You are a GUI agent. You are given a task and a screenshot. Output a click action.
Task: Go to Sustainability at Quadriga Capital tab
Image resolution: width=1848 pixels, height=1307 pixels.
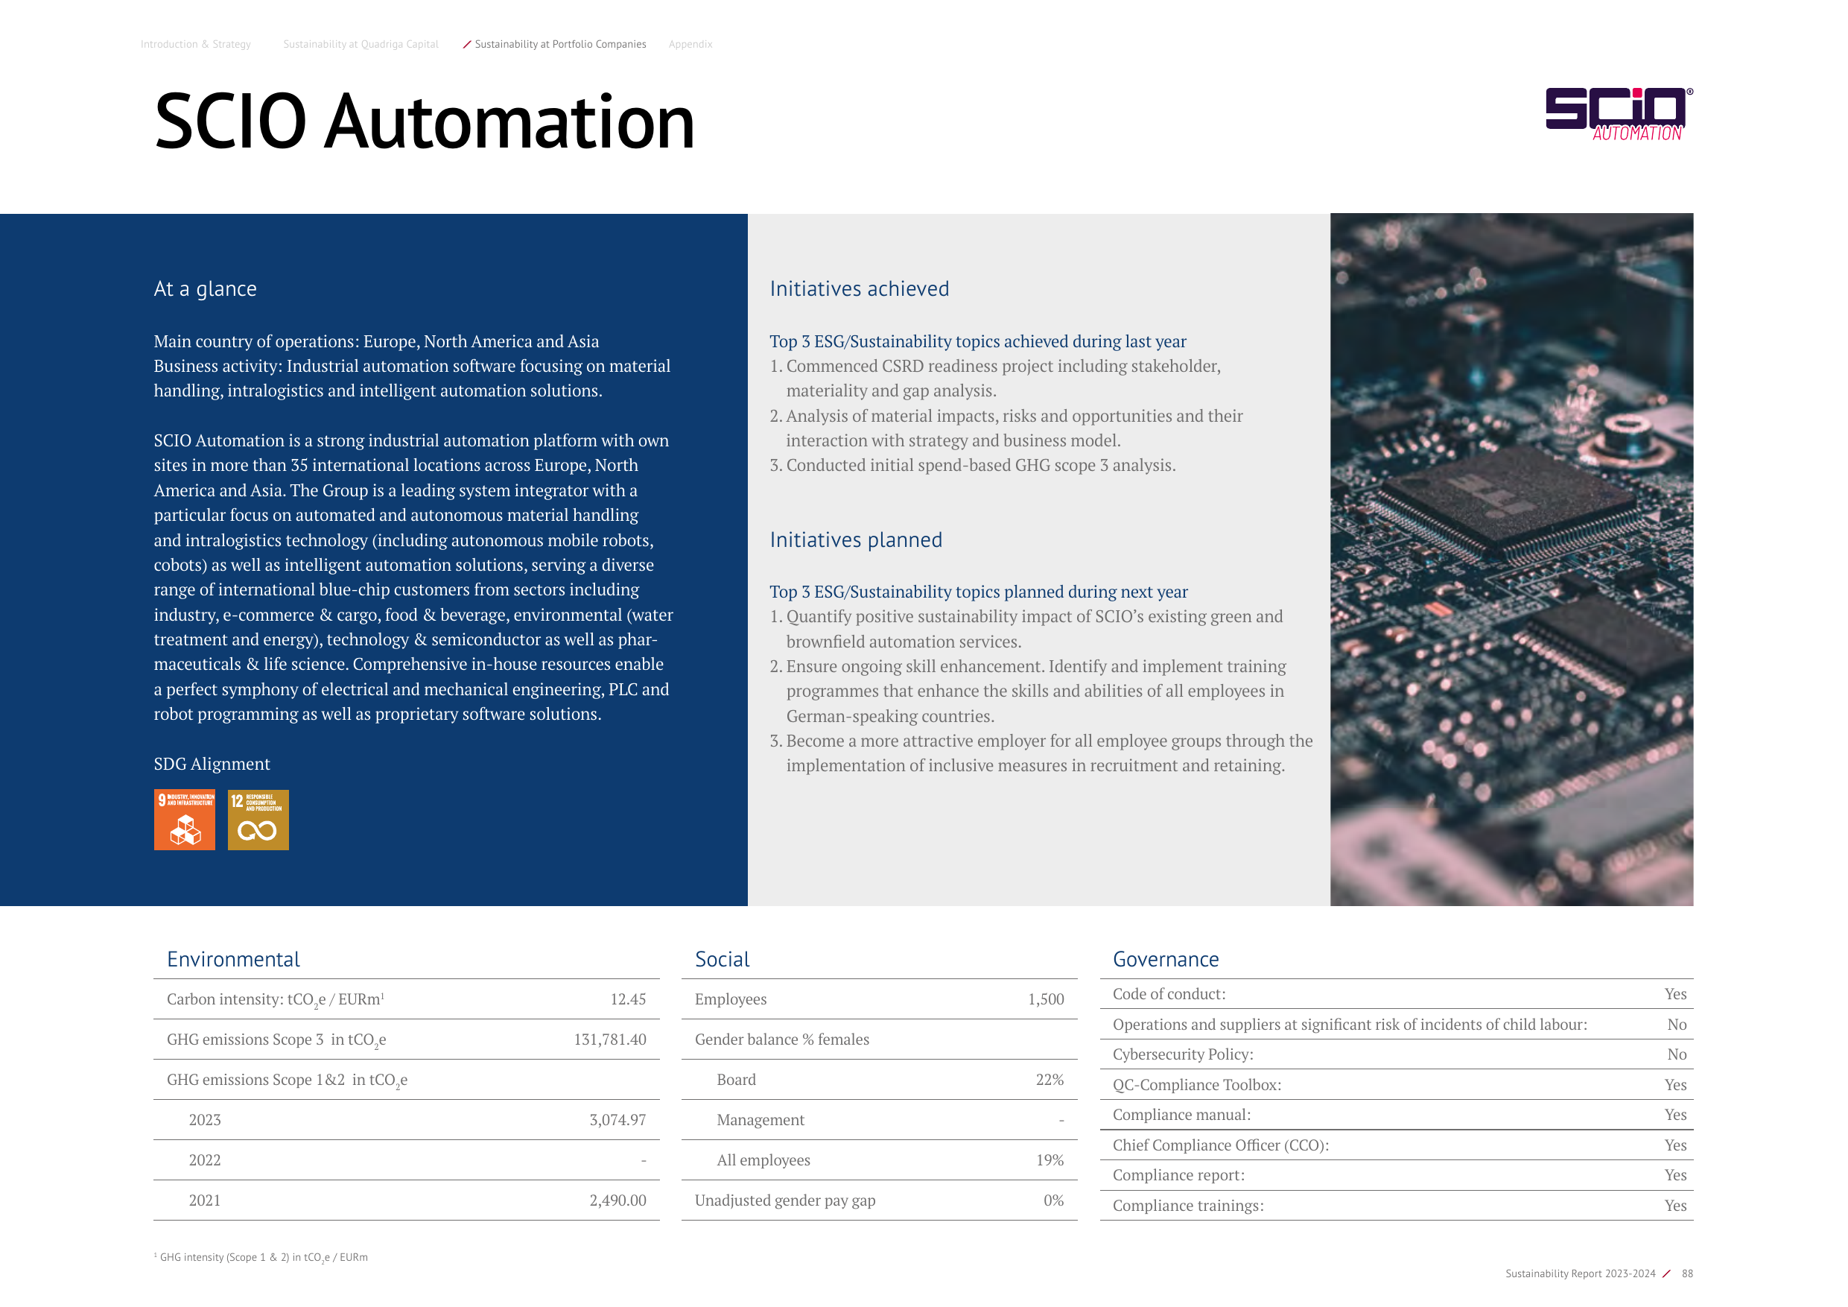361,44
